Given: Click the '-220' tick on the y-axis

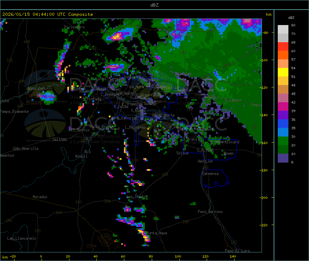Looking at the screenshot, I should [264, 225].
